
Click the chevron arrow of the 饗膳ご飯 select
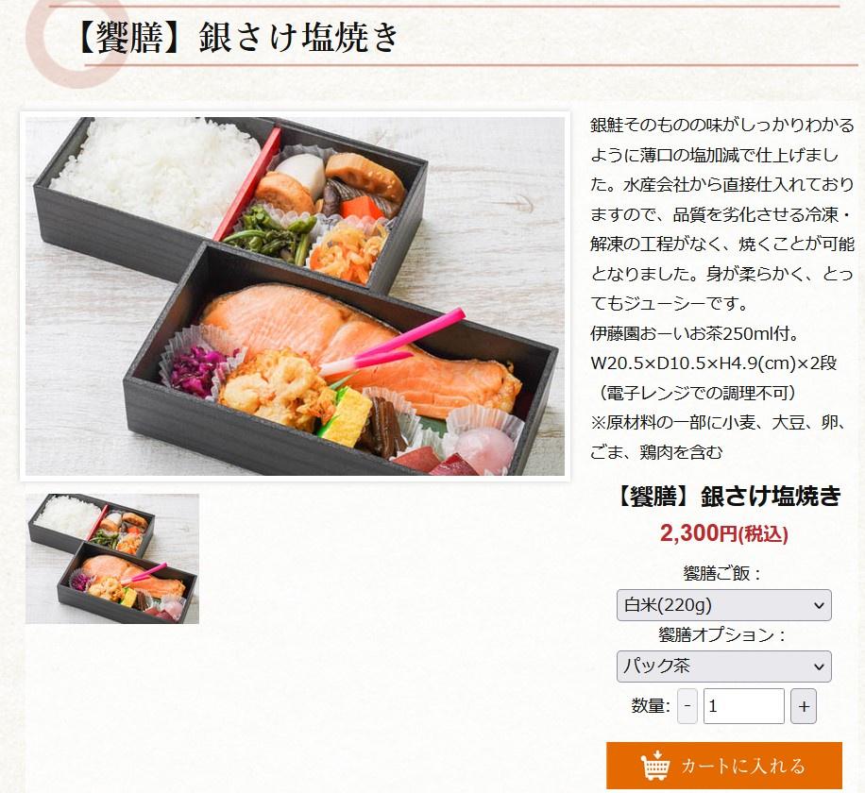tap(820, 605)
